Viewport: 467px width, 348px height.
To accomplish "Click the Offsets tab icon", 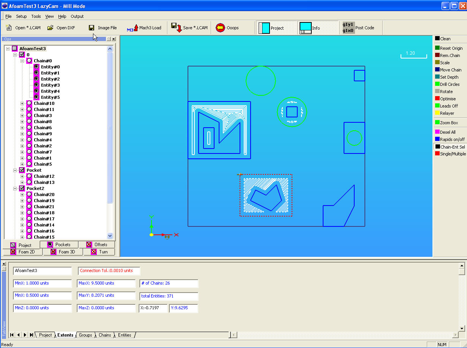I will click(89, 245).
